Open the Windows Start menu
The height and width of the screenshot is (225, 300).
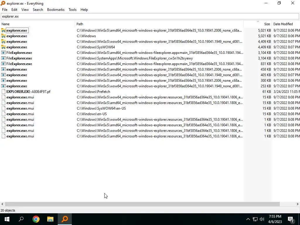(x=7, y=219)
